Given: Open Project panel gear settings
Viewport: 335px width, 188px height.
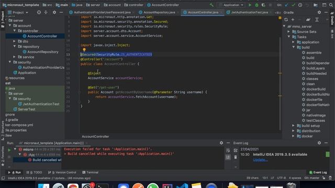Looking at the screenshot, I should 54,13.
